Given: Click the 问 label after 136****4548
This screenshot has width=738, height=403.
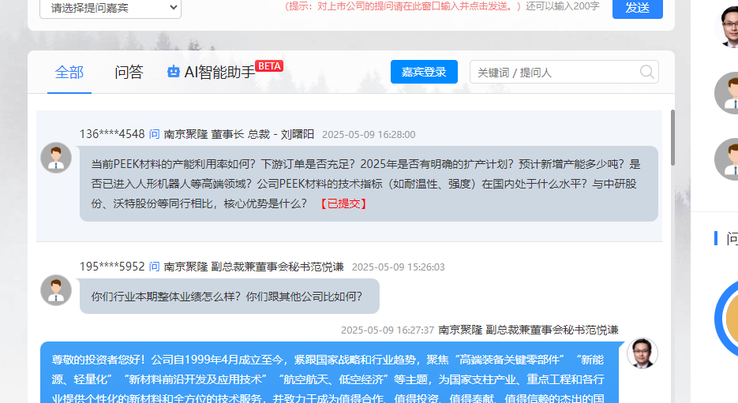Looking at the screenshot, I should [x=154, y=135].
